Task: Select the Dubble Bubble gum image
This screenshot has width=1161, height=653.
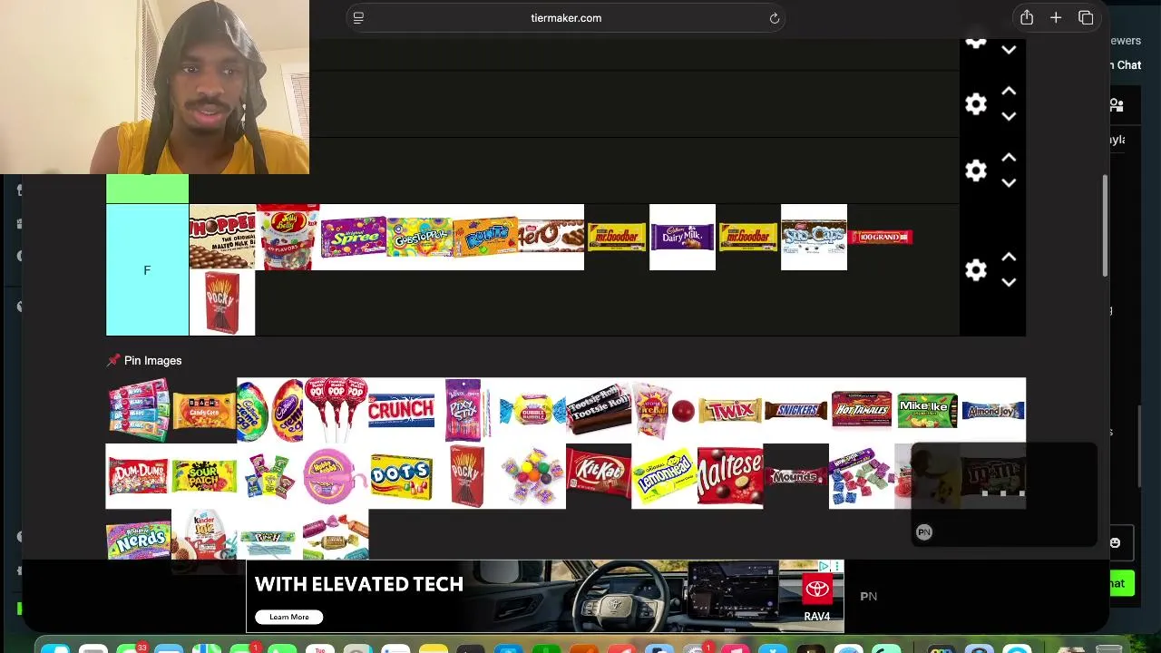Action: (532, 411)
